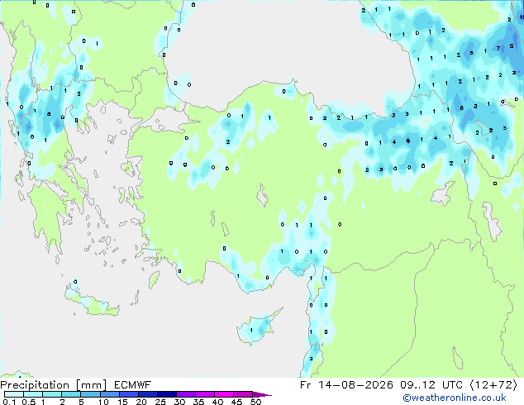524x405 pixels.
Task: Click the 20–25 mm legend swatch
Action: [x=148, y=394]
